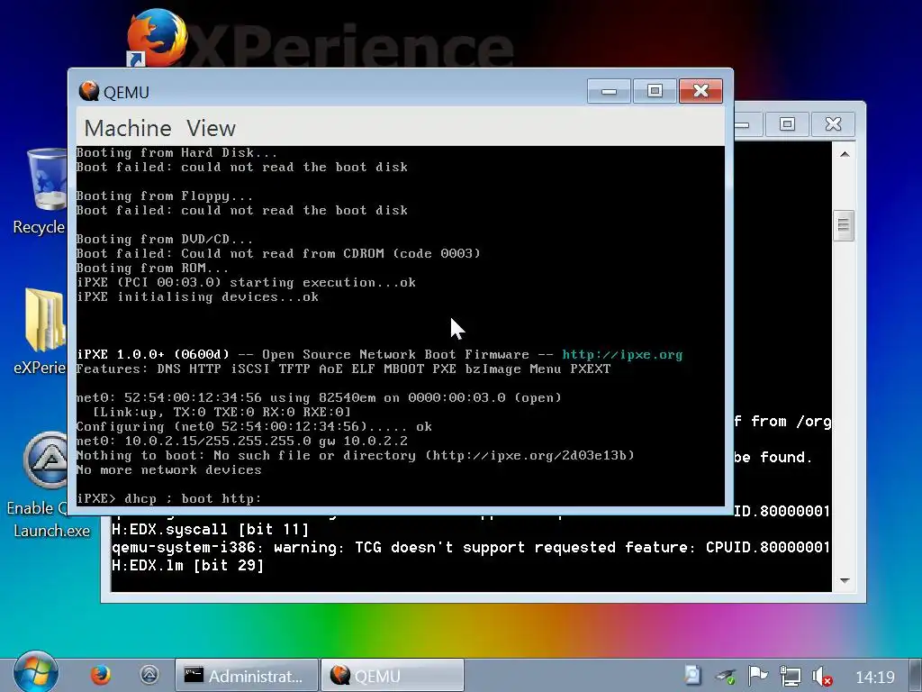The image size is (922, 692).
Task: Switch to the QEMU taskbar button
Action: click(x=393, y=676)
